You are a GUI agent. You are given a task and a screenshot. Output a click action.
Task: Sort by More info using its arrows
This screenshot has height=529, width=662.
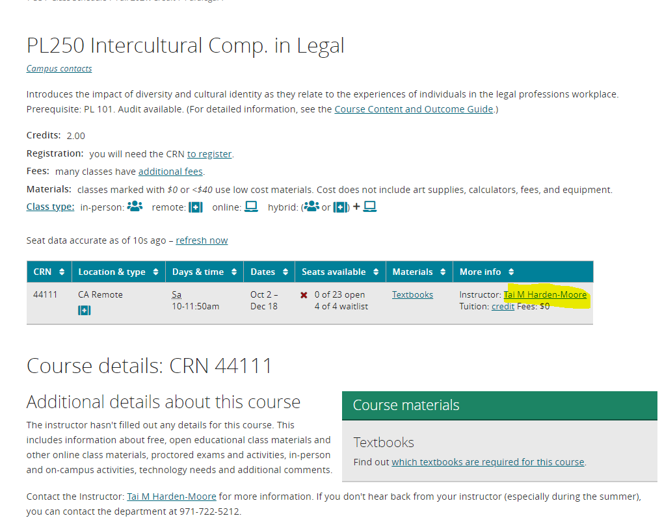(511, 272)
